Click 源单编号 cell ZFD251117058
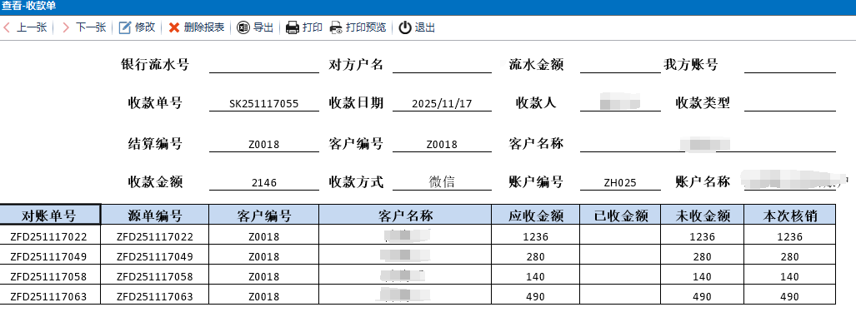Viewport: 856px width, 322px height. (155, 275)
